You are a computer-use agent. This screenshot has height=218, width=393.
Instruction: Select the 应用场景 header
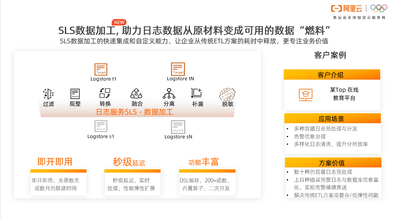pyautogui.click(x=332, y=118)
